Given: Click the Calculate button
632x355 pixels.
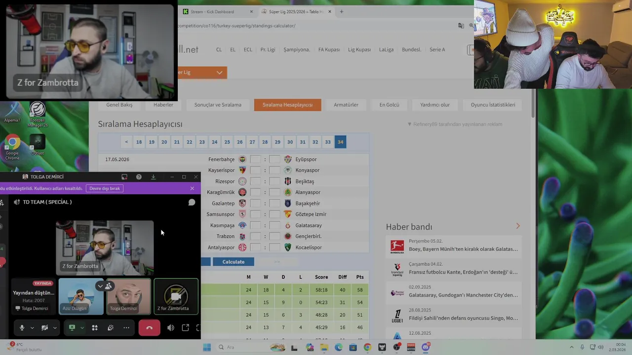Looking at the screenshot, I should point(233,262).
